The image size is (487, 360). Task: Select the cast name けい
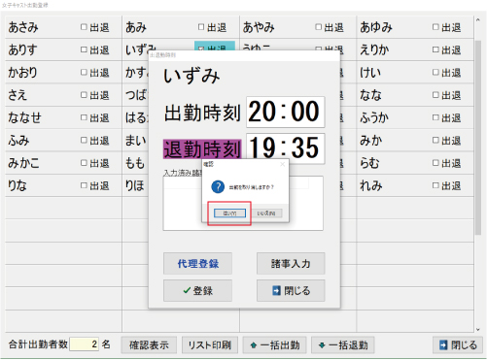tap(370, 73)
